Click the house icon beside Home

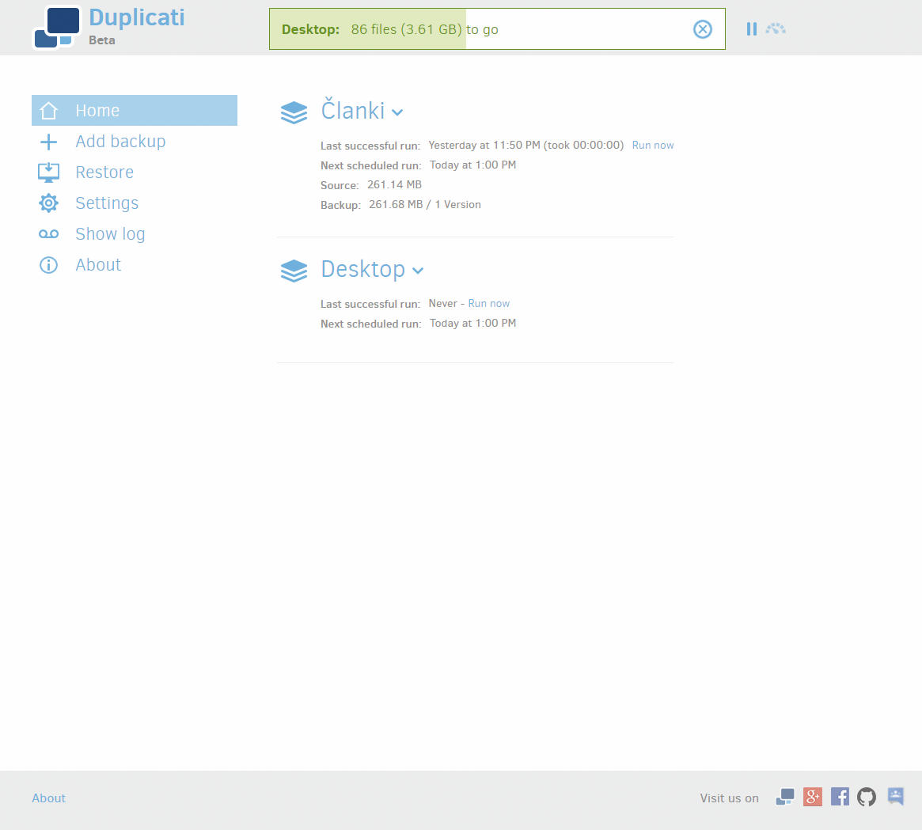pos(48,111)
